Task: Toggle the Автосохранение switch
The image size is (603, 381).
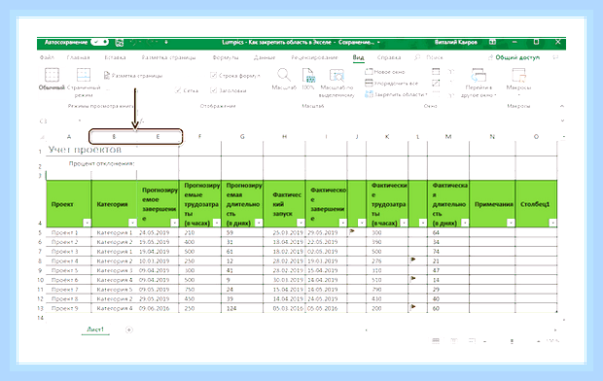Action: (99, 43)
